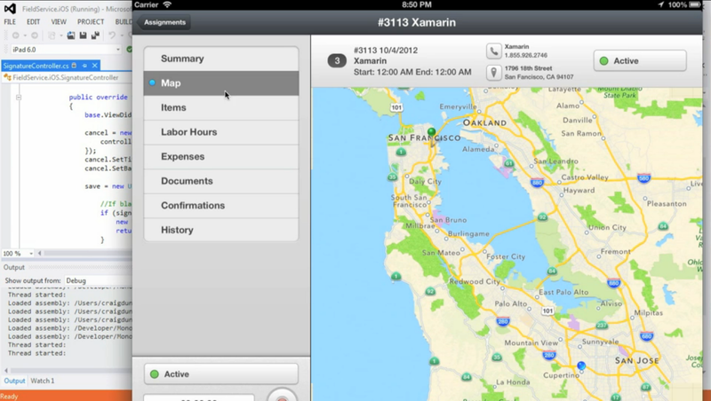The image size is (711, 401).
Task: Click the Open File toolbar icon
Action: coord(71,35)
